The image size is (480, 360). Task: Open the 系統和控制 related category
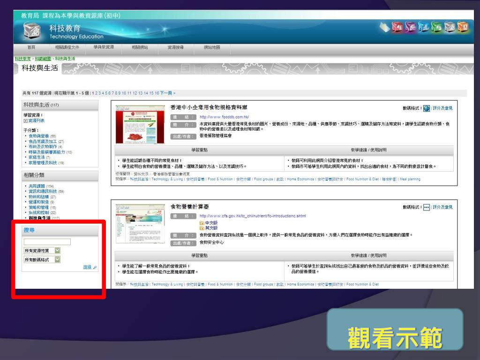coord(38,213)
